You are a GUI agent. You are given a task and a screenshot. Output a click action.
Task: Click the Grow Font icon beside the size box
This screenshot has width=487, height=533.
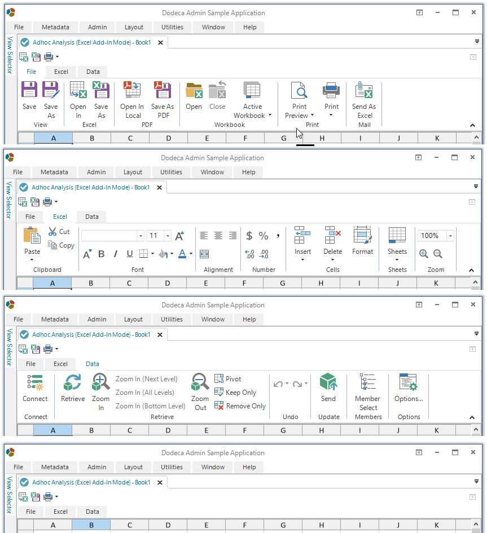click(179, 236)
